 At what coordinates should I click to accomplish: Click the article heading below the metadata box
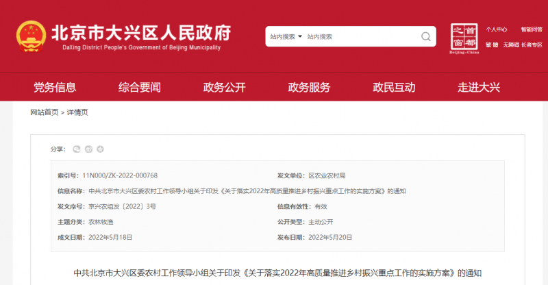277,273
